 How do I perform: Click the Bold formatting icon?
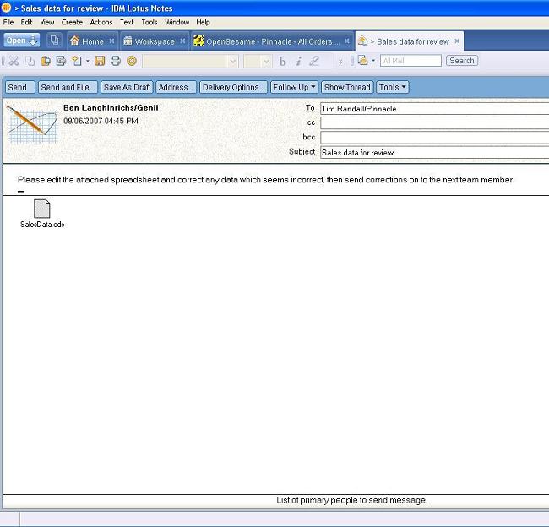coord(282,61)
